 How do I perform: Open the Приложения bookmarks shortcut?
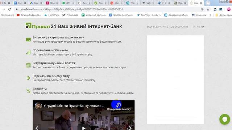coord(7,15)
